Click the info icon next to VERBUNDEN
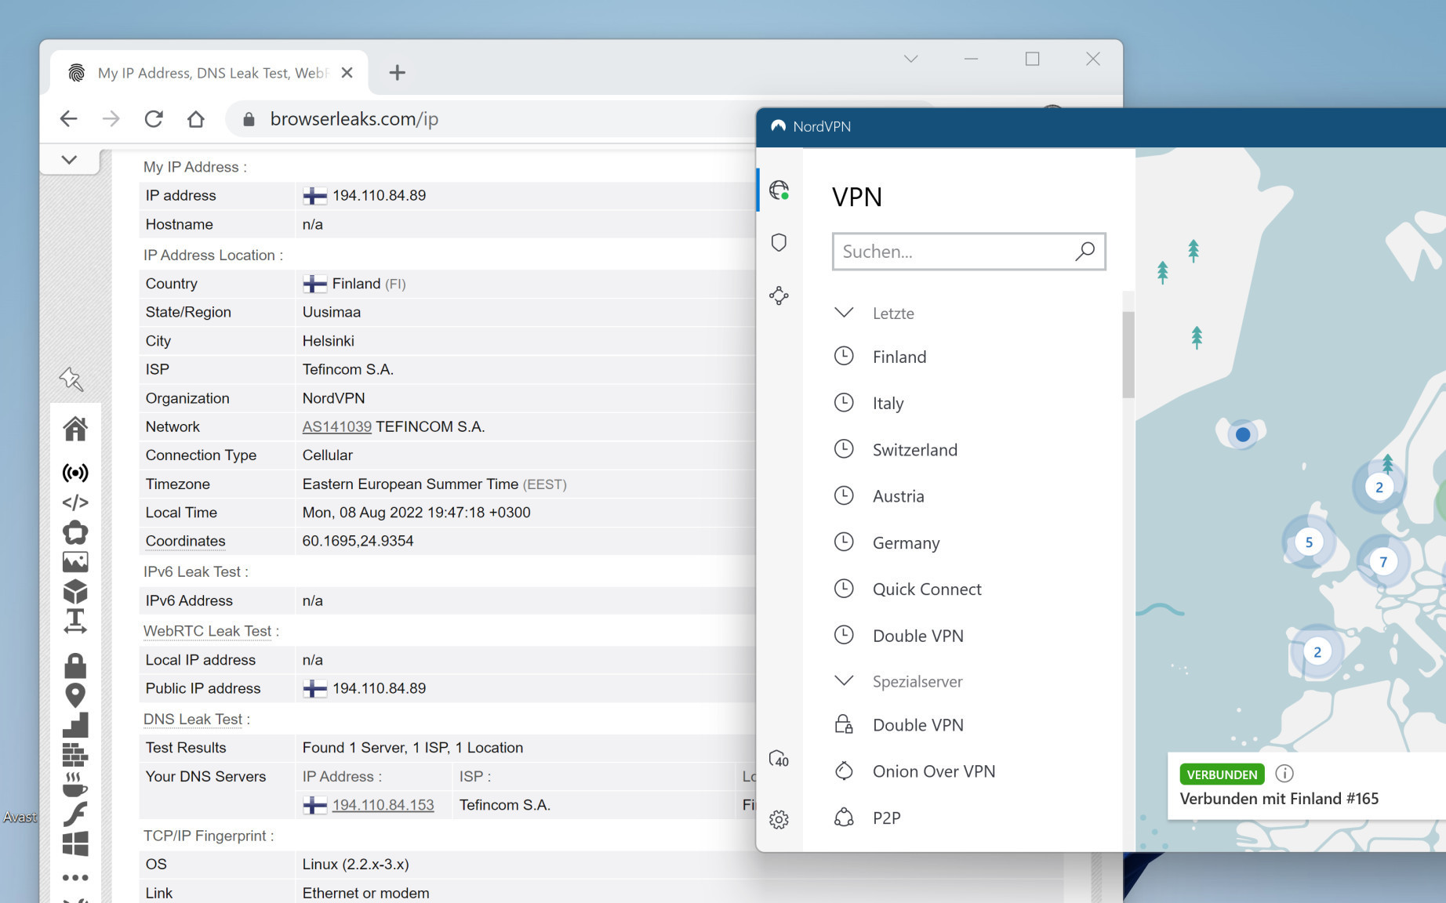The height and width of the screenshot is (903, 1446). (x=1284, y=774)
